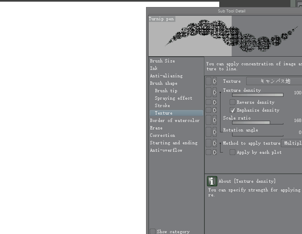Viewport: 302px width, 234px height.
Task: Go to the Brush tip sub-category
Action: tap(166, 91)
